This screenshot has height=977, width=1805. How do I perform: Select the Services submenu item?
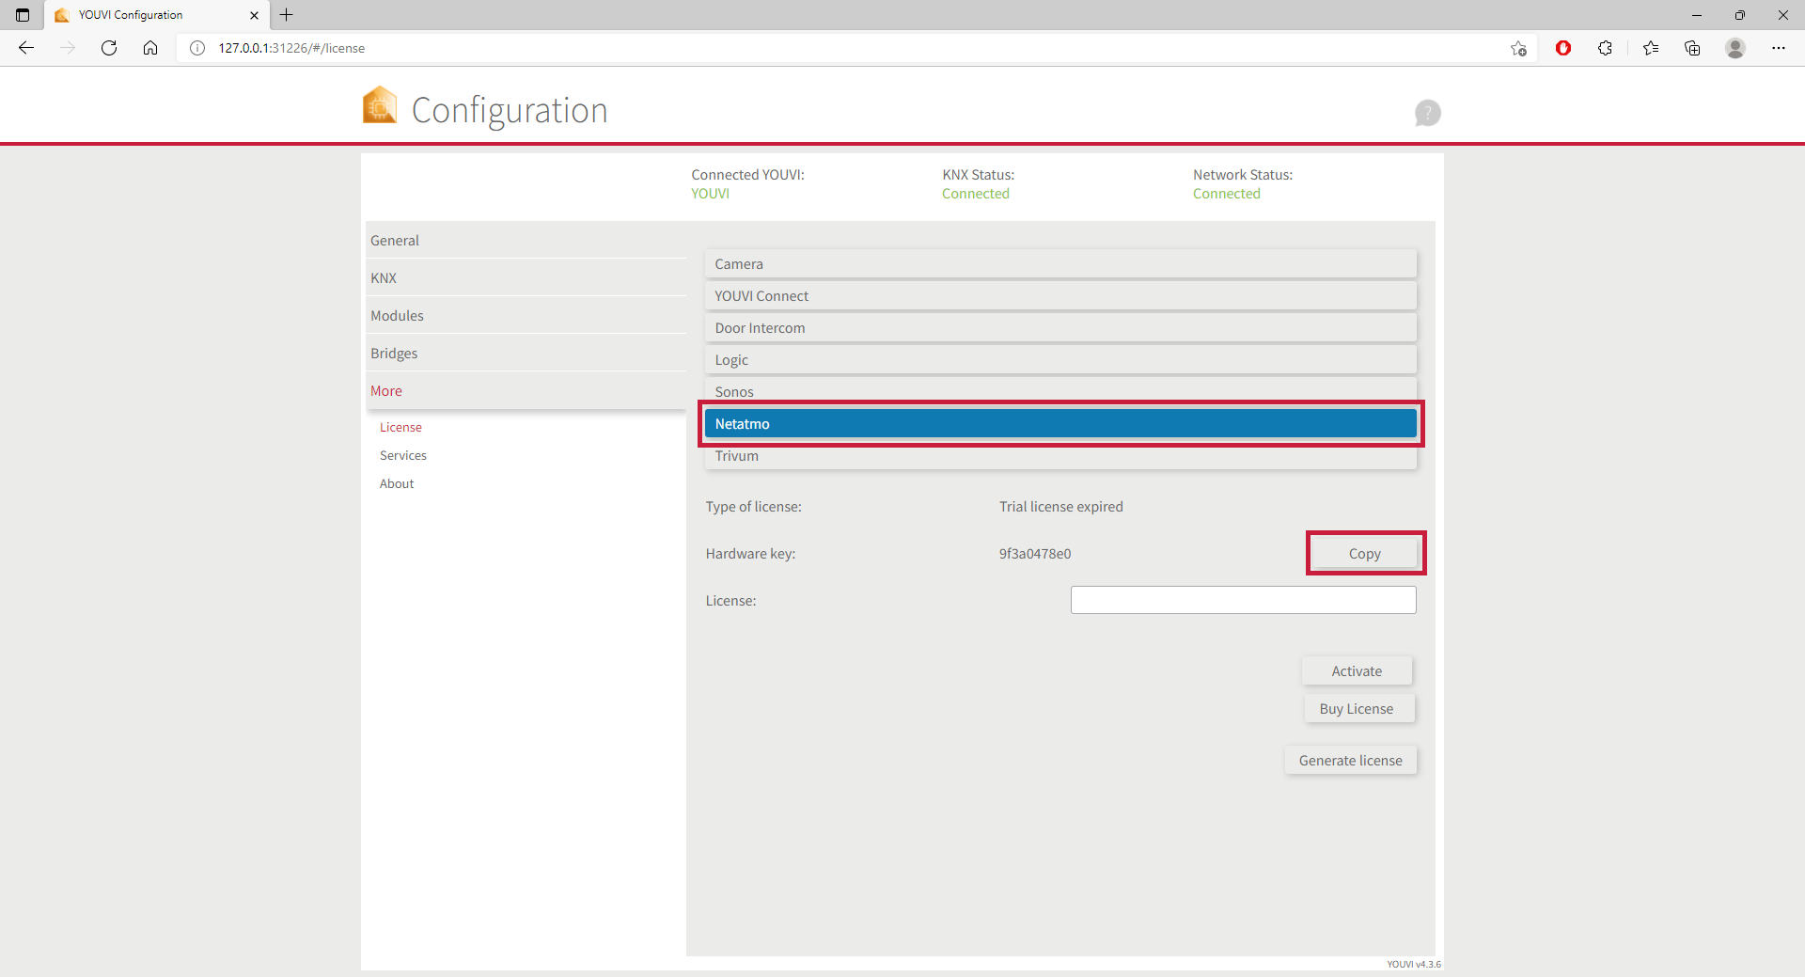[403, 455]
